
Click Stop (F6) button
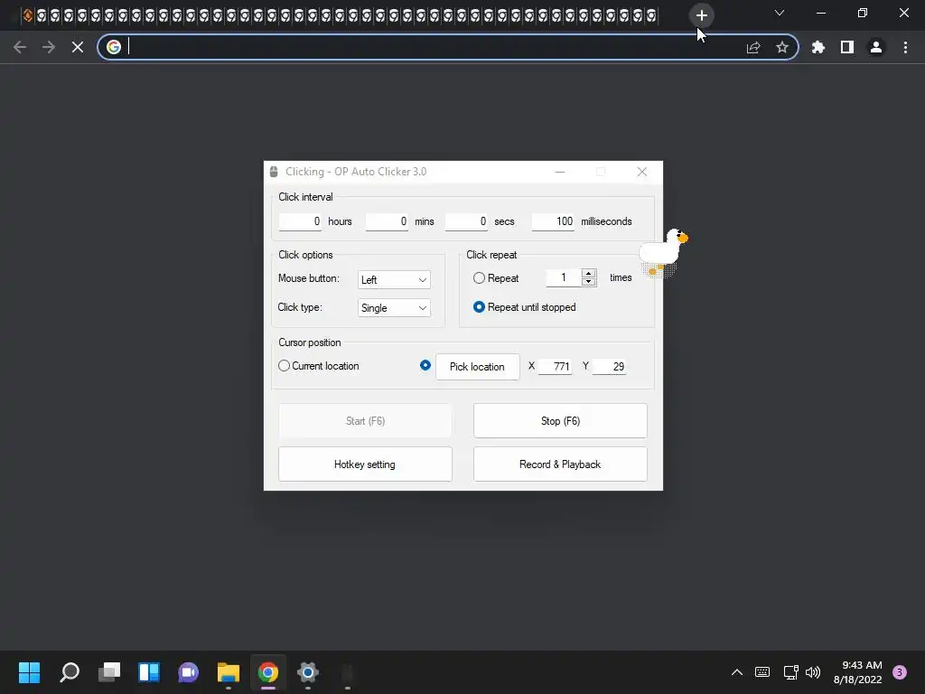(560, 421)
